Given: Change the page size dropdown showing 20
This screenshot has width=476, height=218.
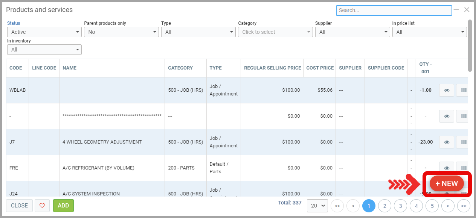Looking at the screenshot, I should (x=317, y=206).
